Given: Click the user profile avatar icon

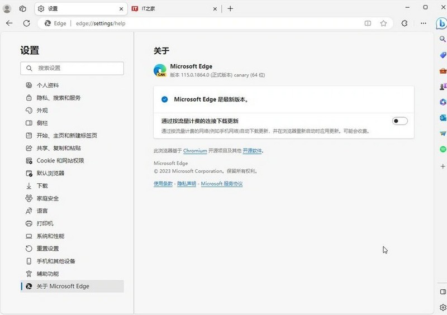Looking at the screenshot, I should tap(7, 8).
